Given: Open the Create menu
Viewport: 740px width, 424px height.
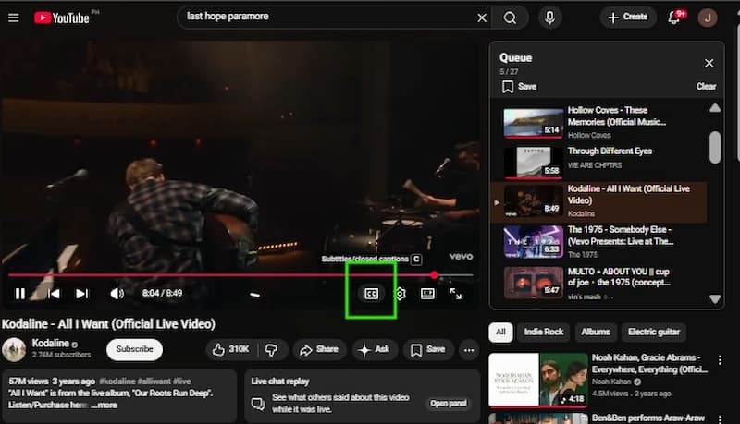Looking at the screenshot, I should click(628, 18).
